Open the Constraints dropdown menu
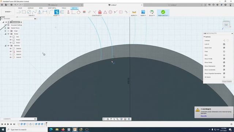Screen dimensions: 234x132 97,15
